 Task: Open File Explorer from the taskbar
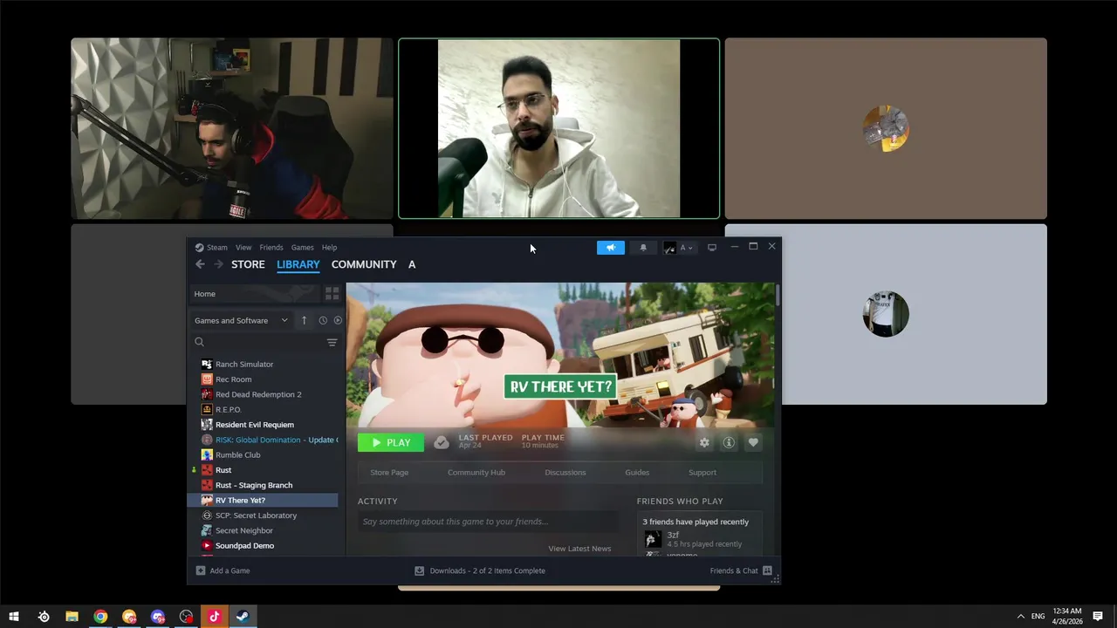pyautogui.click(x=72, y=617)
